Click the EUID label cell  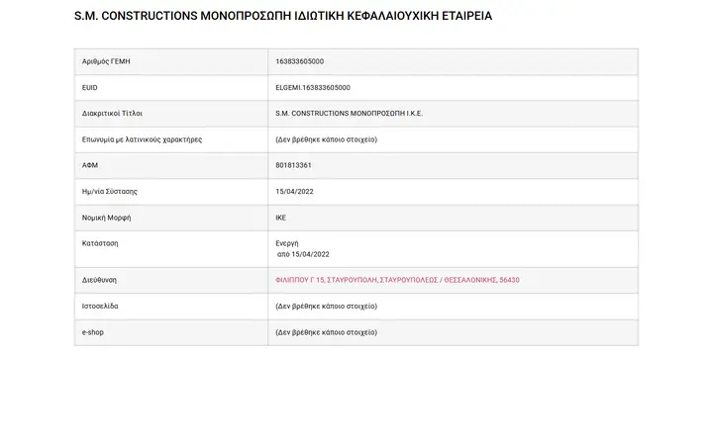click(171, 88)
